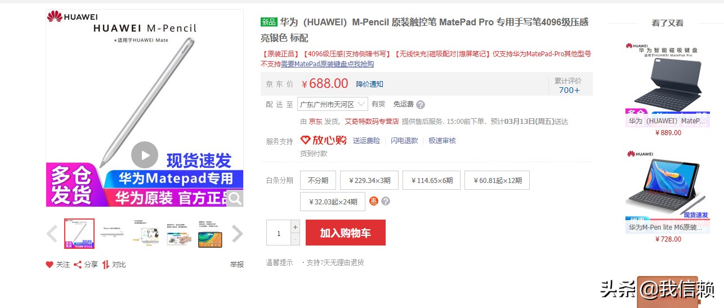
Task: Click the 货到付款 payment text
Action: click(314, 153)
